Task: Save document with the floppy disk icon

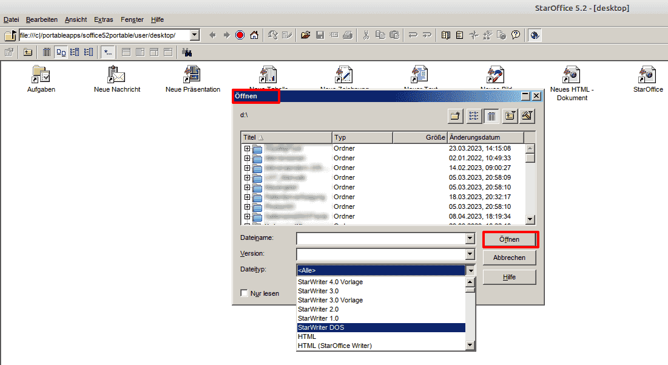Action: pos(320,35)
